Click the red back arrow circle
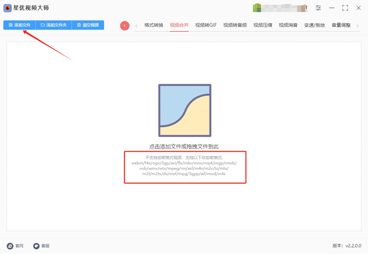Screen dimensions: 368x254 pos(125,25)
